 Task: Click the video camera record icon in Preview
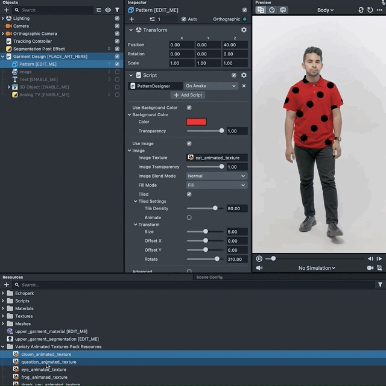pyautogui.click(x=370, y=268)
